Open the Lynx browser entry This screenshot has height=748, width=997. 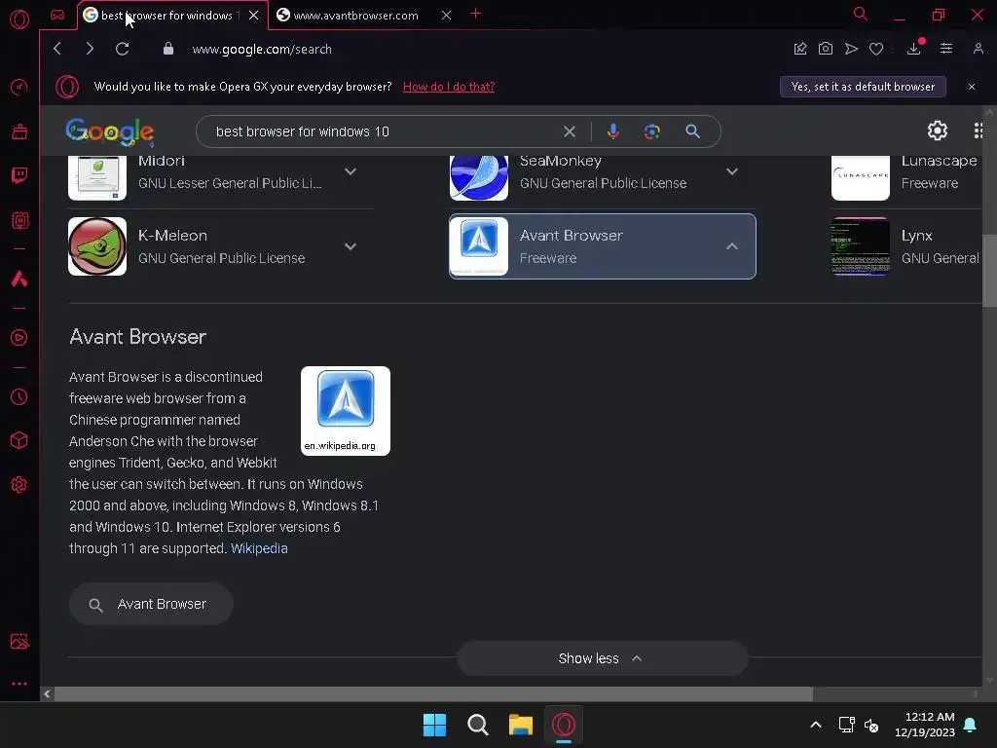[906, 246]
